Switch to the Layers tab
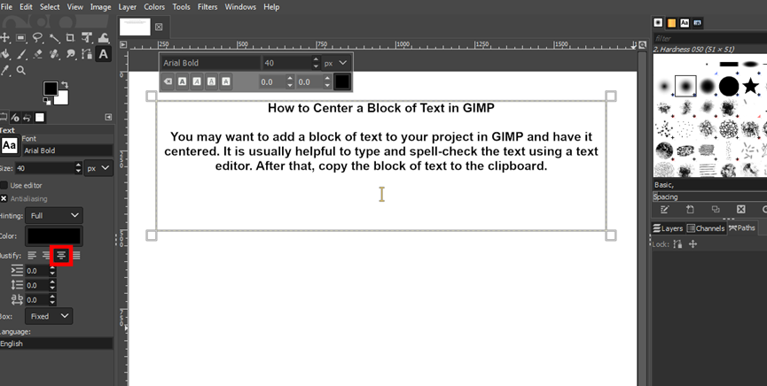767x386 pixels. tap(668, 228)
